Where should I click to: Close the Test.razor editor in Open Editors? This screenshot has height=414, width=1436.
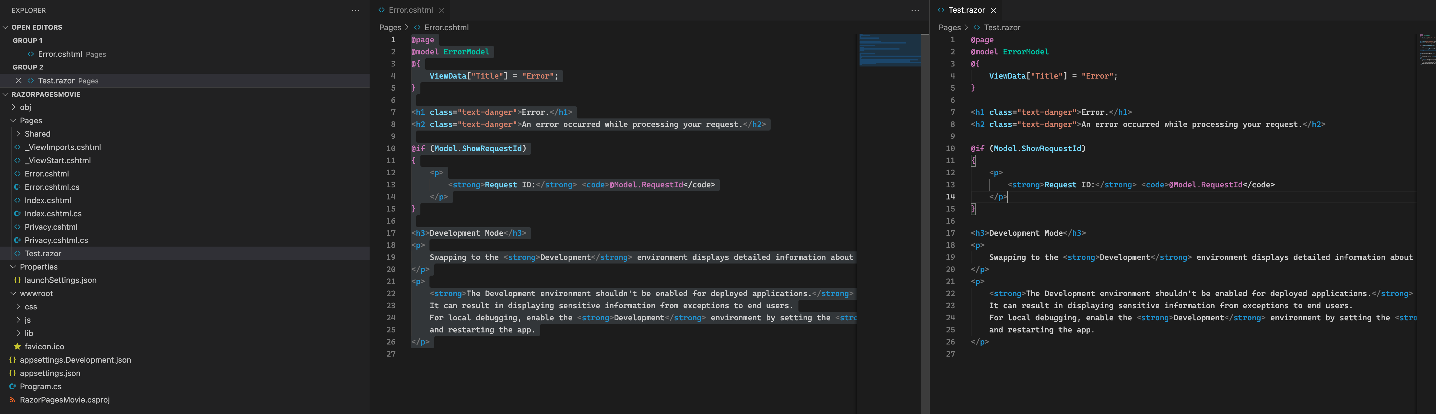[x=18, y=80]
